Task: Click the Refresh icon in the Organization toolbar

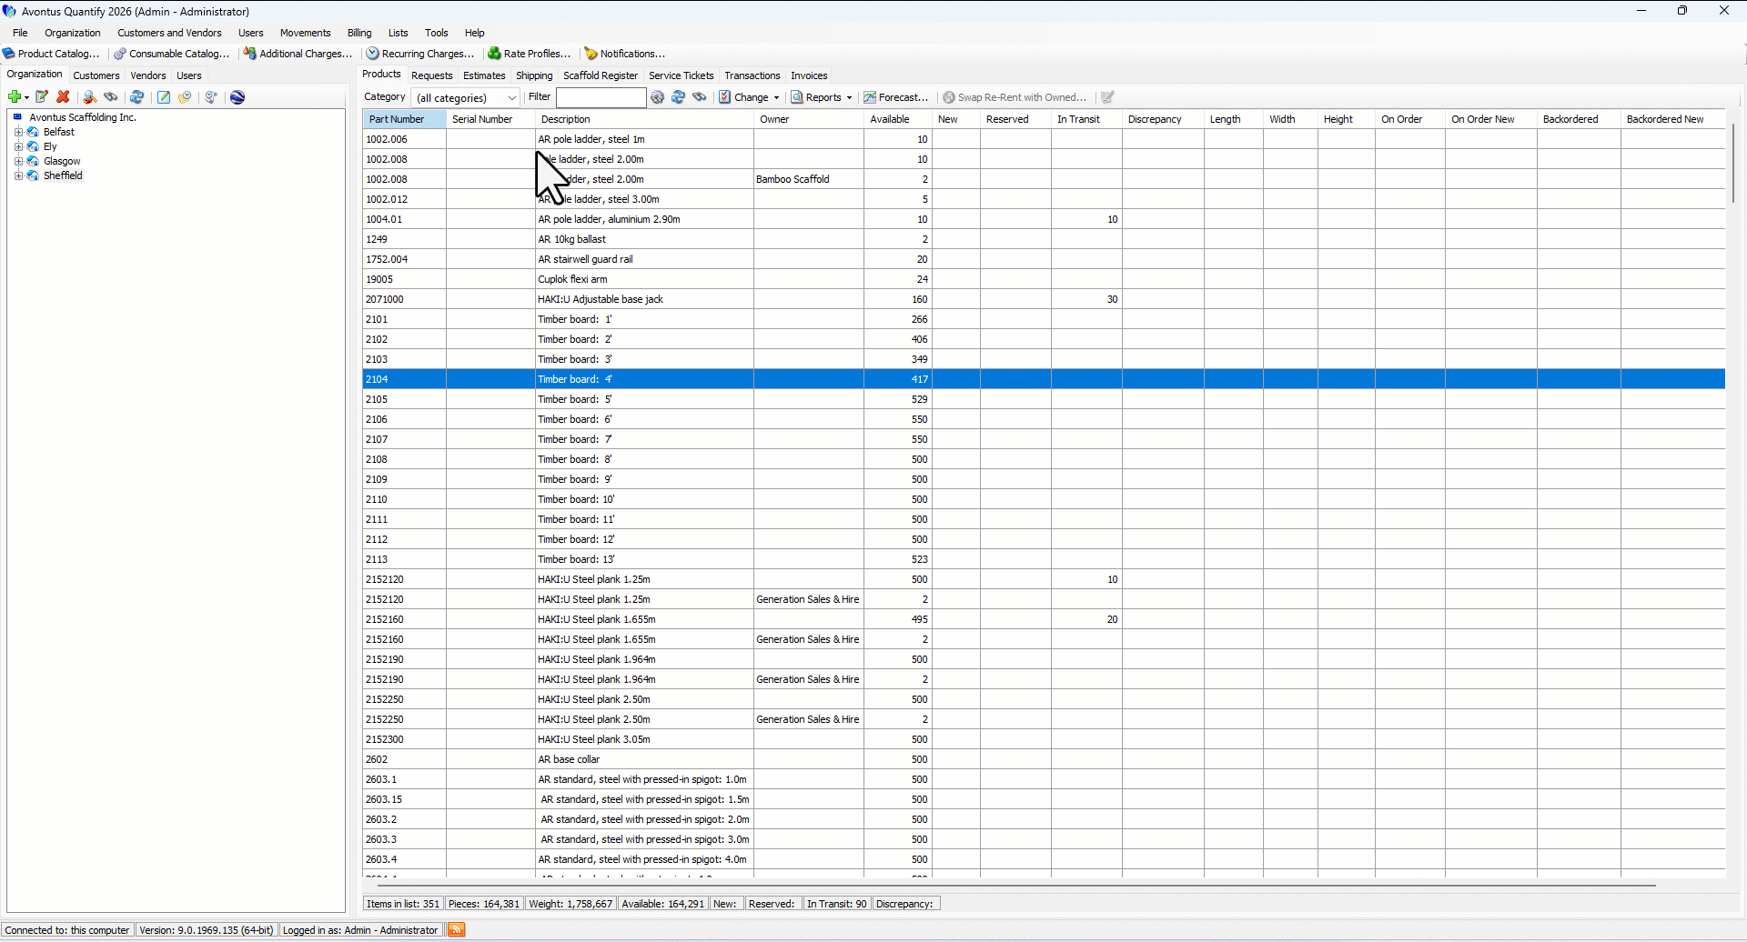Action: point(137,97)
